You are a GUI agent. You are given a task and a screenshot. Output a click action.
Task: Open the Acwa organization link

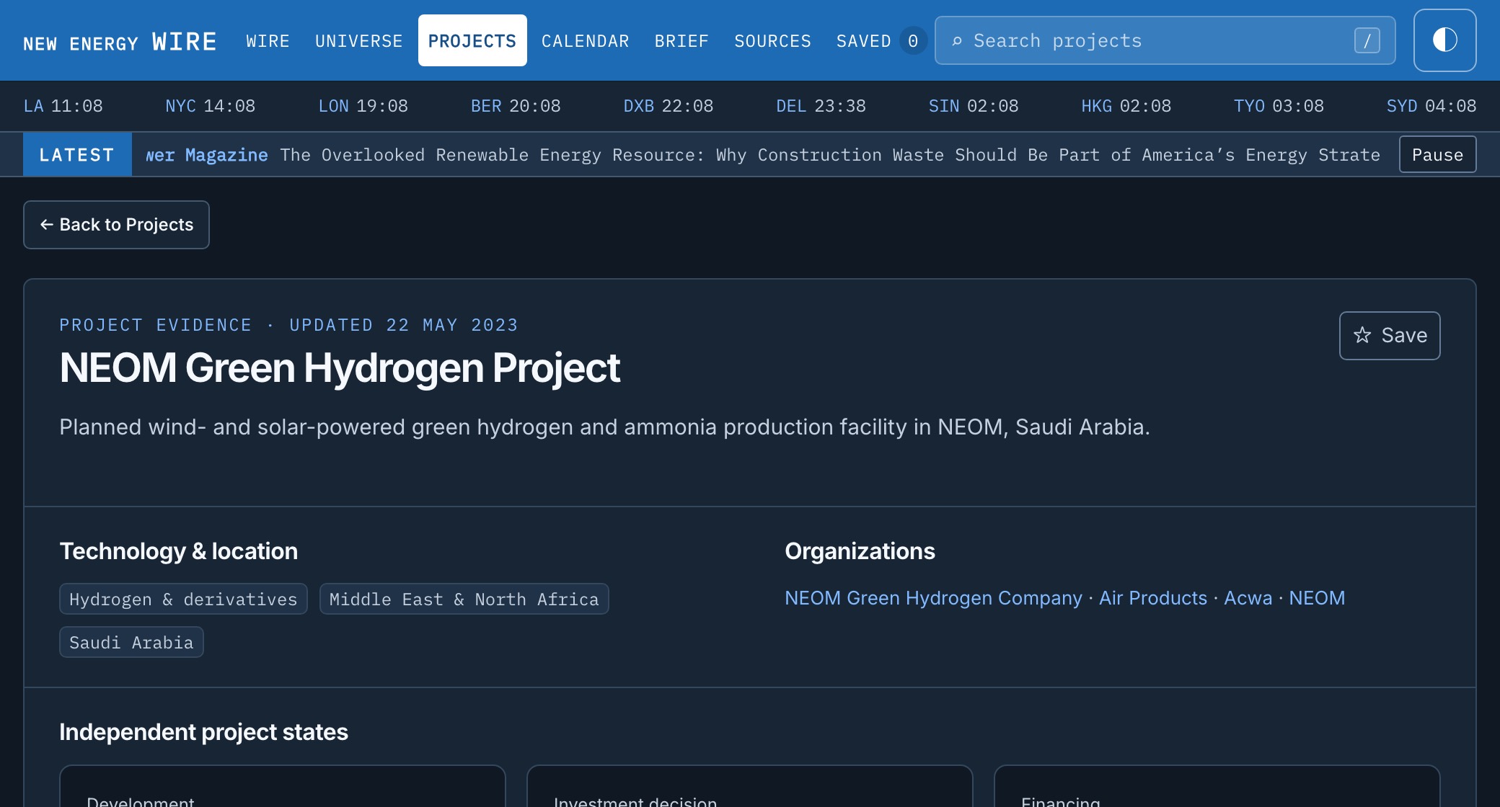(1248, 598)
